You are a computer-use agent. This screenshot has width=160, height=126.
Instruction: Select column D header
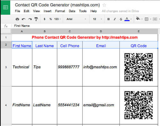click(x=101, y=31)
